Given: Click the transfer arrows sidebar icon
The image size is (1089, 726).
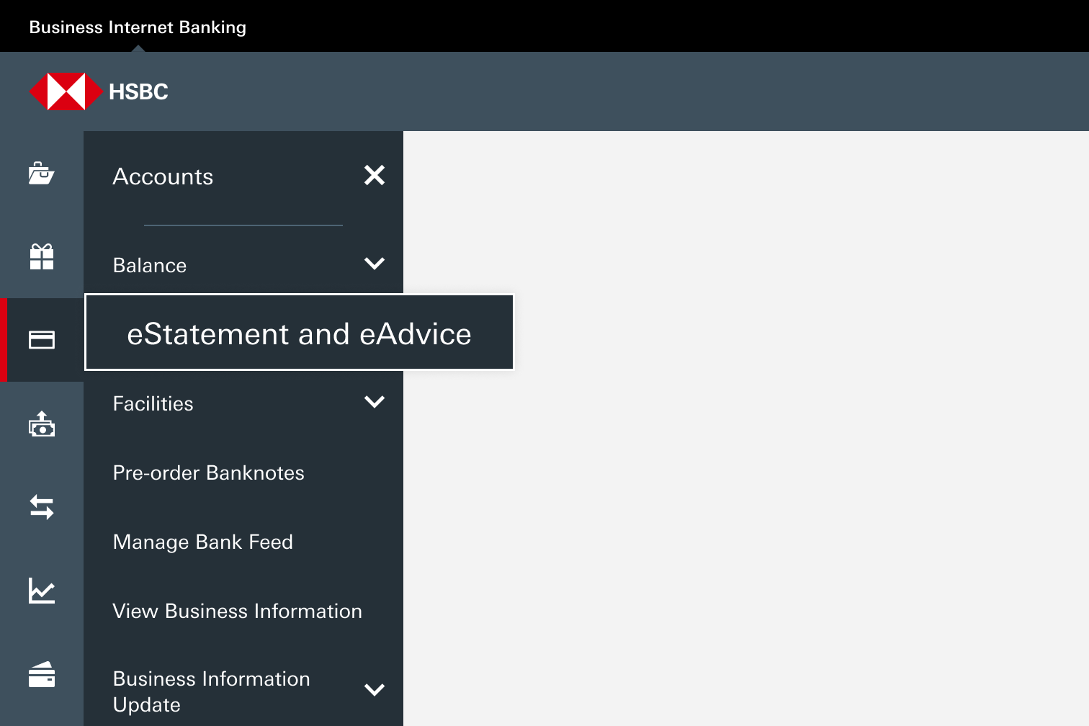Looking at the screenshot, I should tap(41, 507).
